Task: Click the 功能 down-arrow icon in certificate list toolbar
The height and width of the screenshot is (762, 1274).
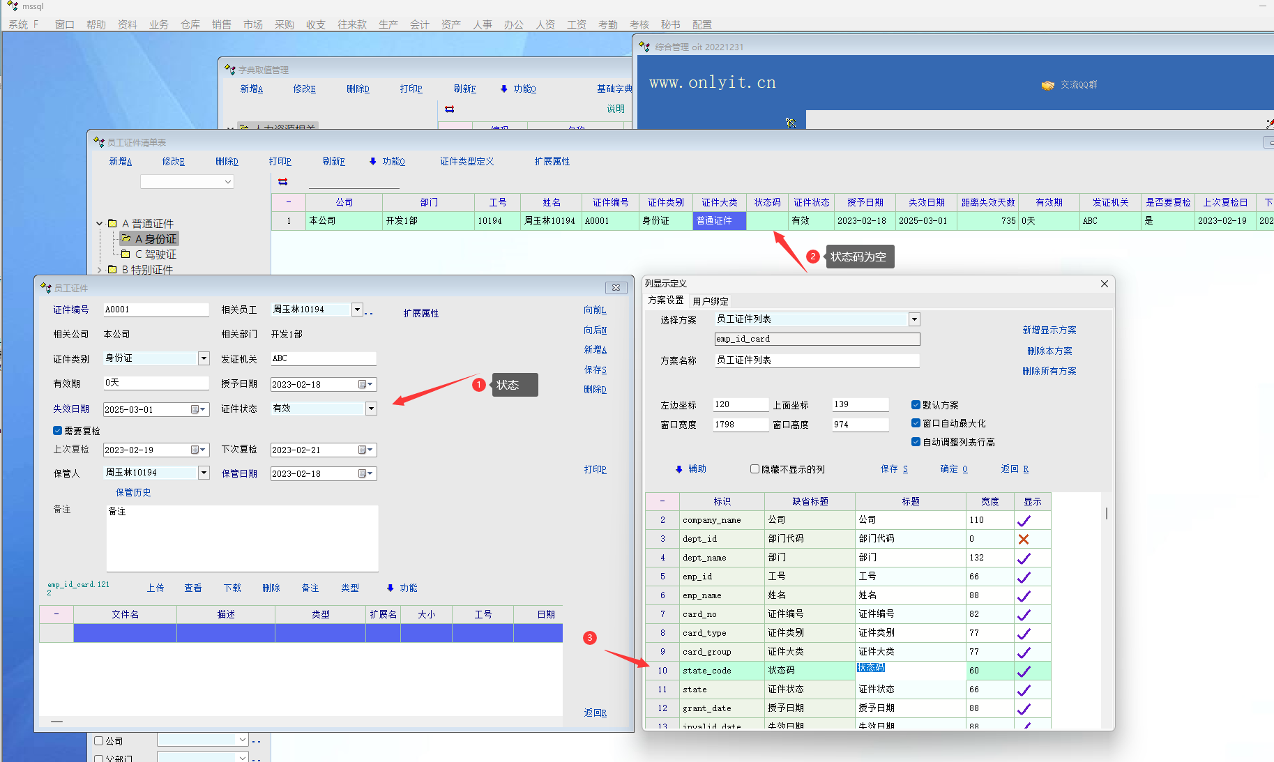Action: 373,162
